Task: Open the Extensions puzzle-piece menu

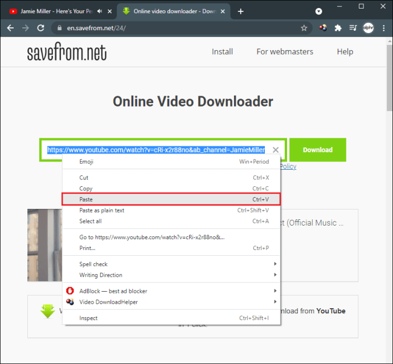Action: click(338, 28)
